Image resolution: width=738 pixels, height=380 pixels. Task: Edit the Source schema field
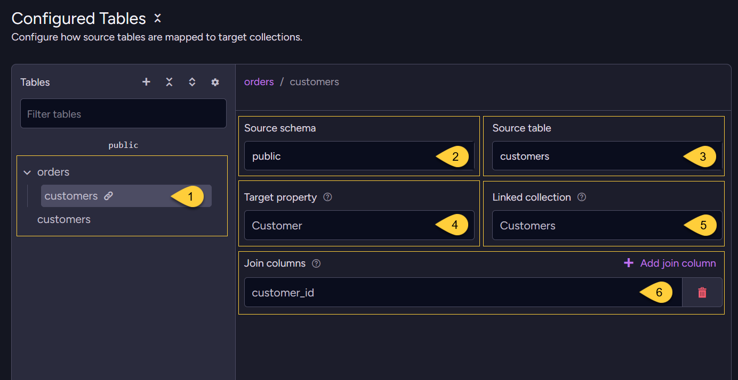click(x=359, y=156)
